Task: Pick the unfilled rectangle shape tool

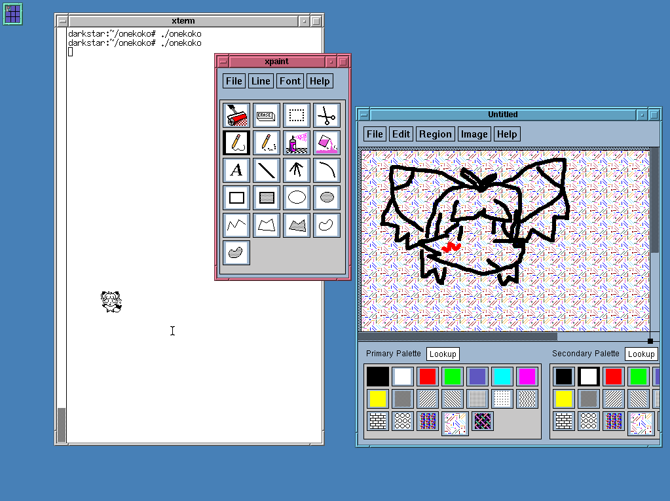Action: [236, 196]
